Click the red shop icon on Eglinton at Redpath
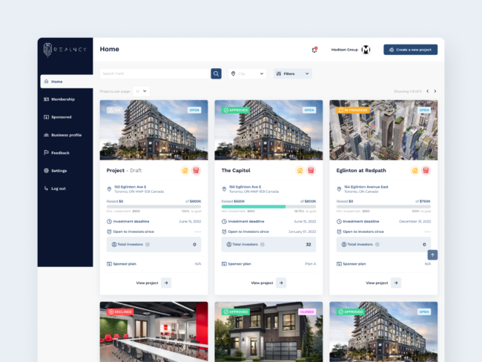The image size is (482, 362). pos(426,170)
